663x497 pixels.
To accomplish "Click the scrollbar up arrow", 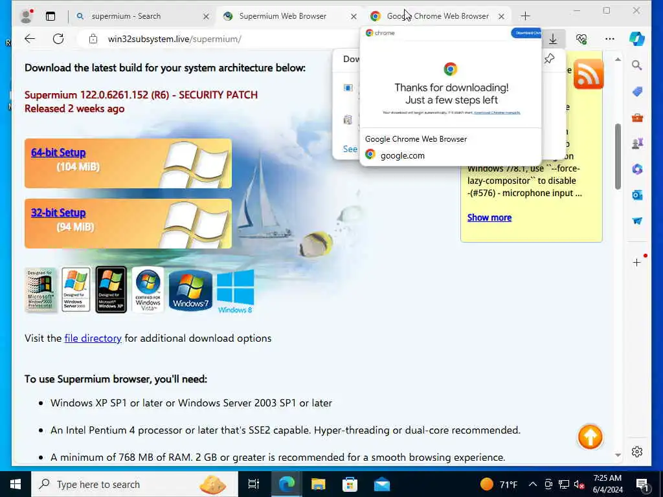I will [x=618, y=60].
